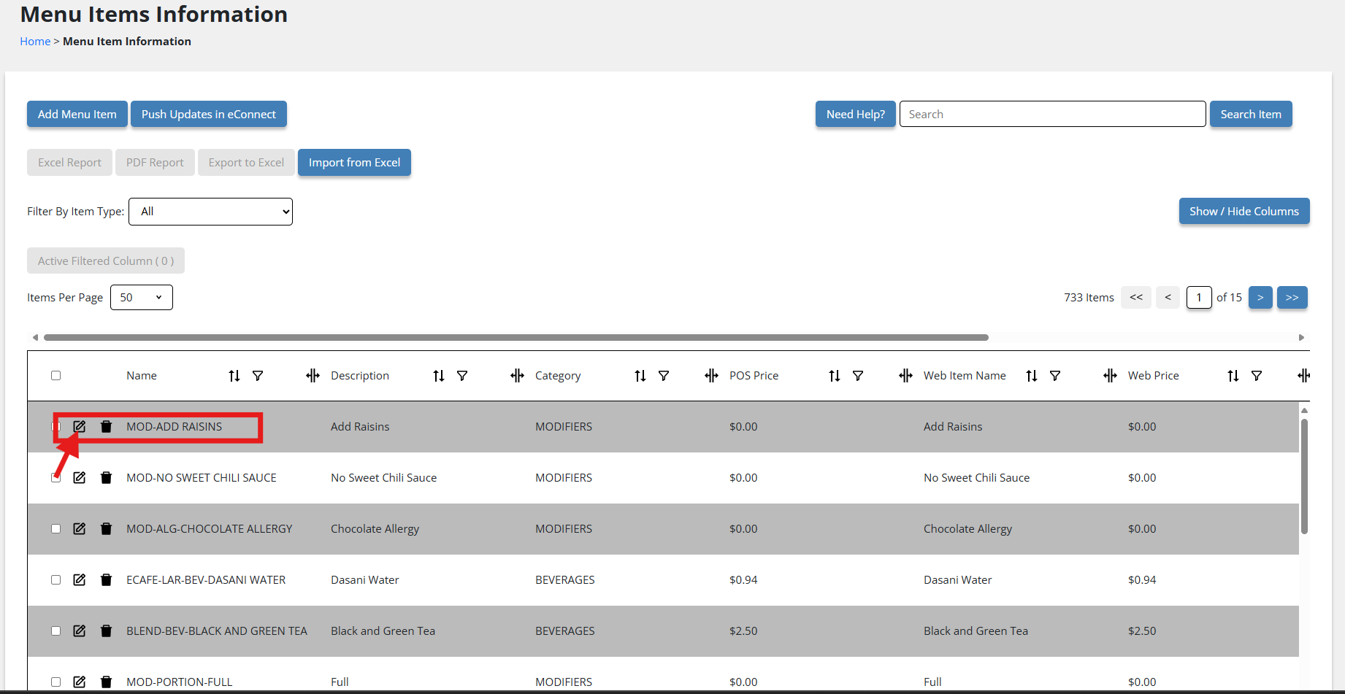Filter the Web Item Name column

[x=1055, y=376]
